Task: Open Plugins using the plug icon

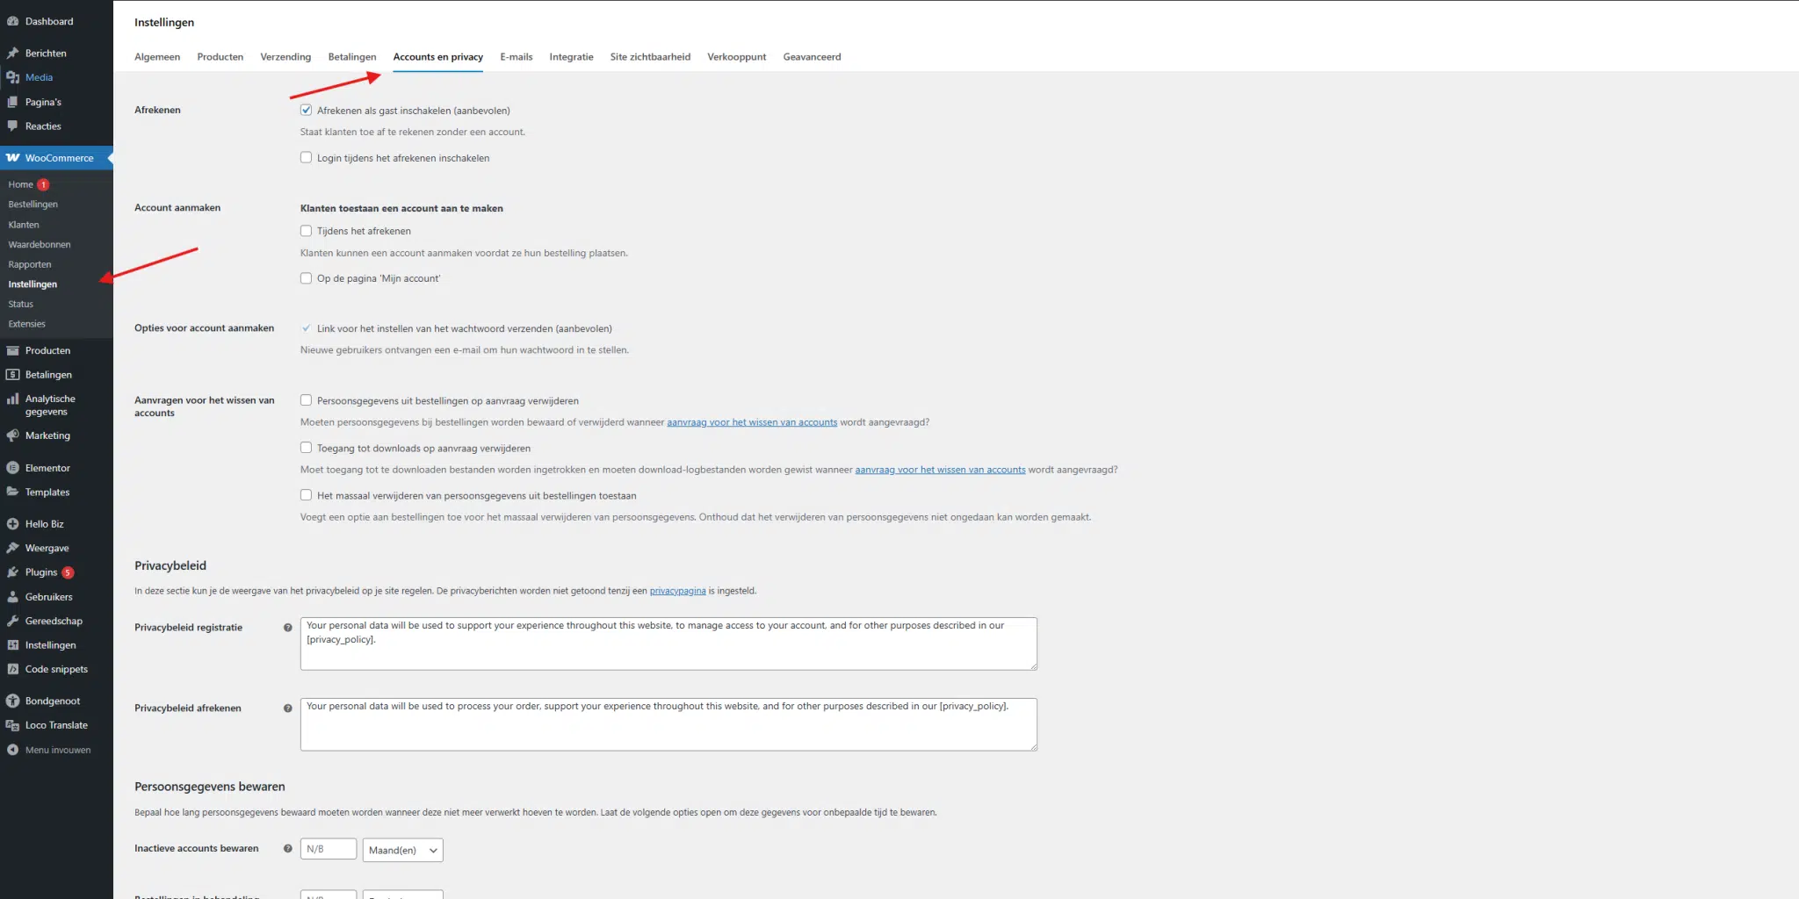Action: [x=13, y=572]
